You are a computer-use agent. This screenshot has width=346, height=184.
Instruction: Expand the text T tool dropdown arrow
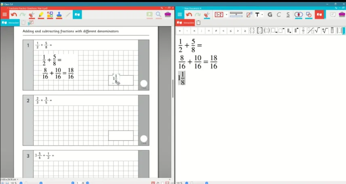click(262, 15)
